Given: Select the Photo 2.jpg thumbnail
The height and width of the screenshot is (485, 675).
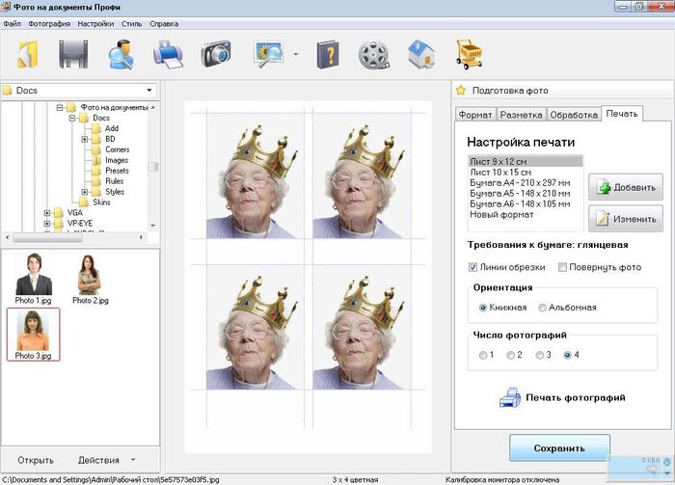Looking at the screenshot, I should pyautogui.click(x=90, y=279).
